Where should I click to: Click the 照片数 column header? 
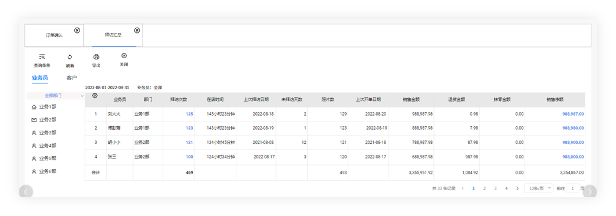pos(328,100)
